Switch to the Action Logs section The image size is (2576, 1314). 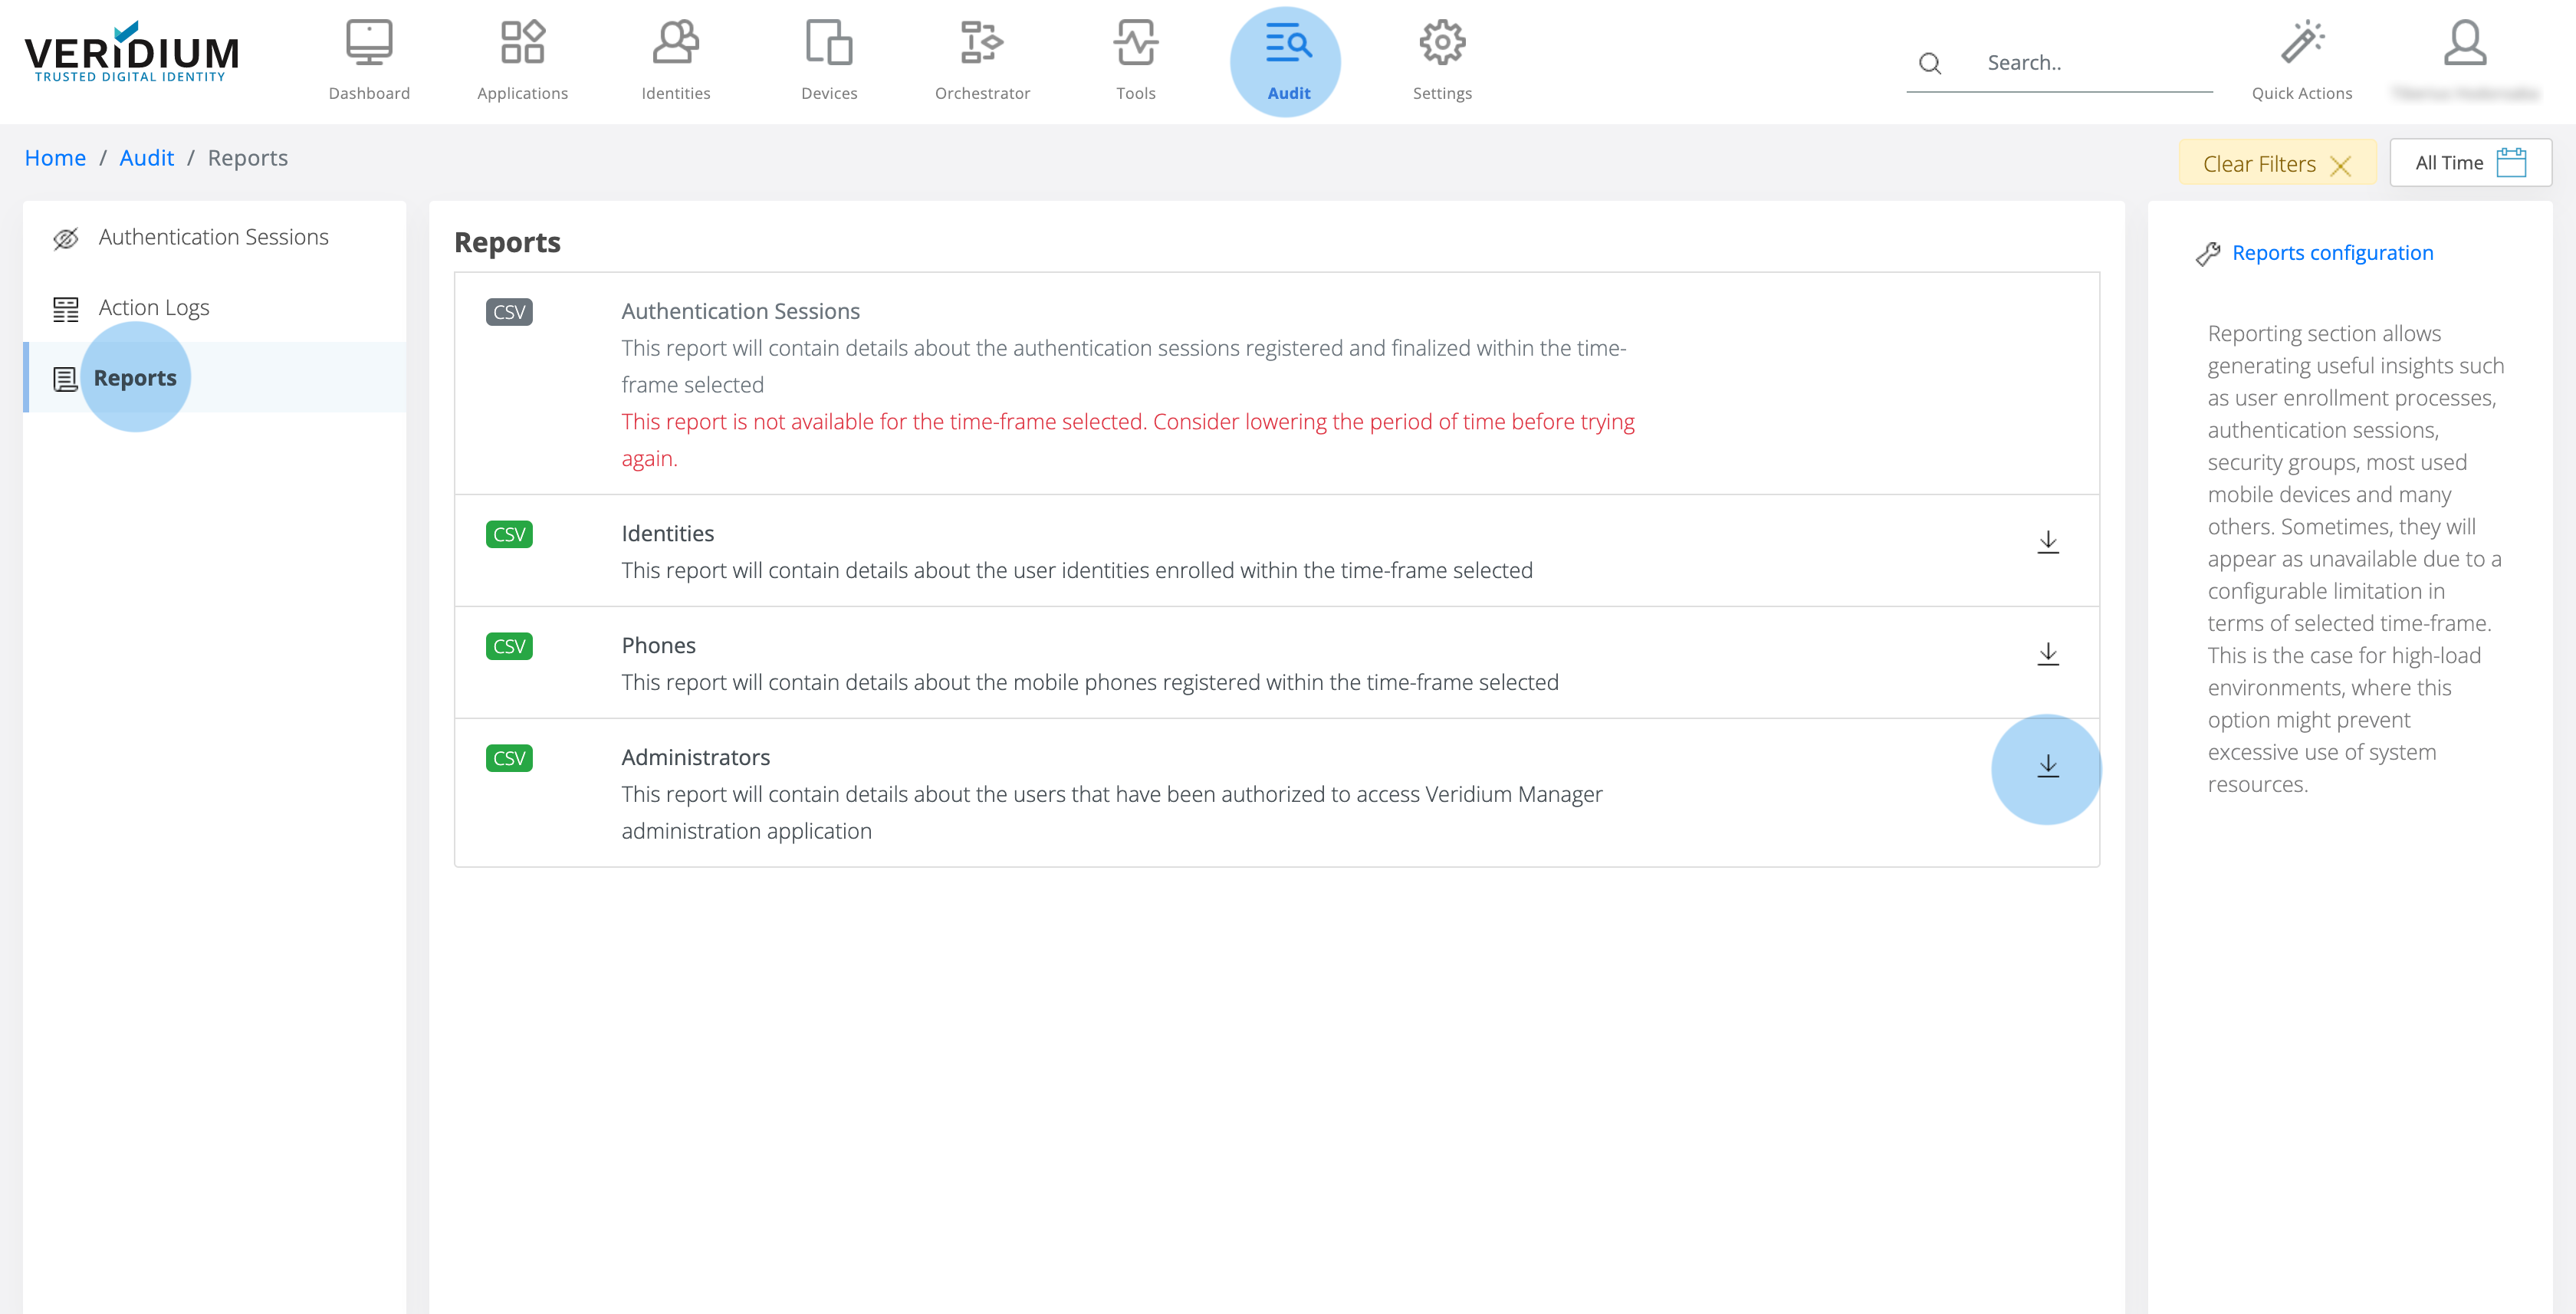coord(153,307)
